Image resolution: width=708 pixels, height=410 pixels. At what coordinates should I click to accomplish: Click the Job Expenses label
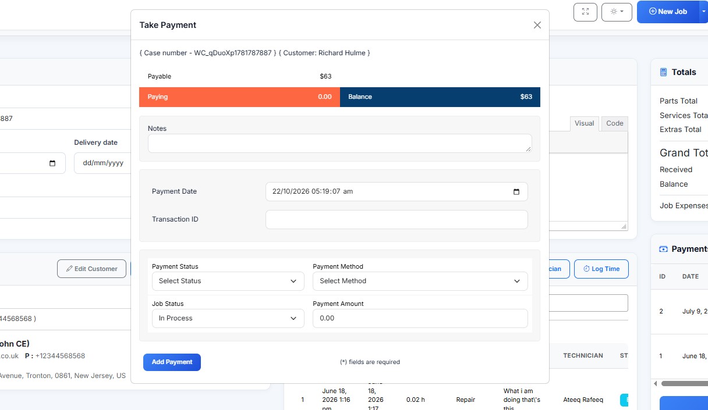[684, 205]
